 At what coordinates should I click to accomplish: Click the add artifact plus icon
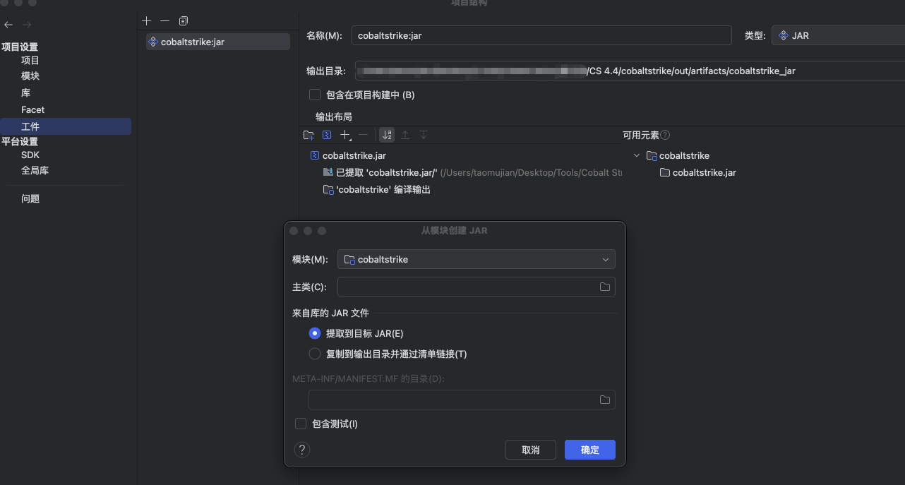coord(147,21)
